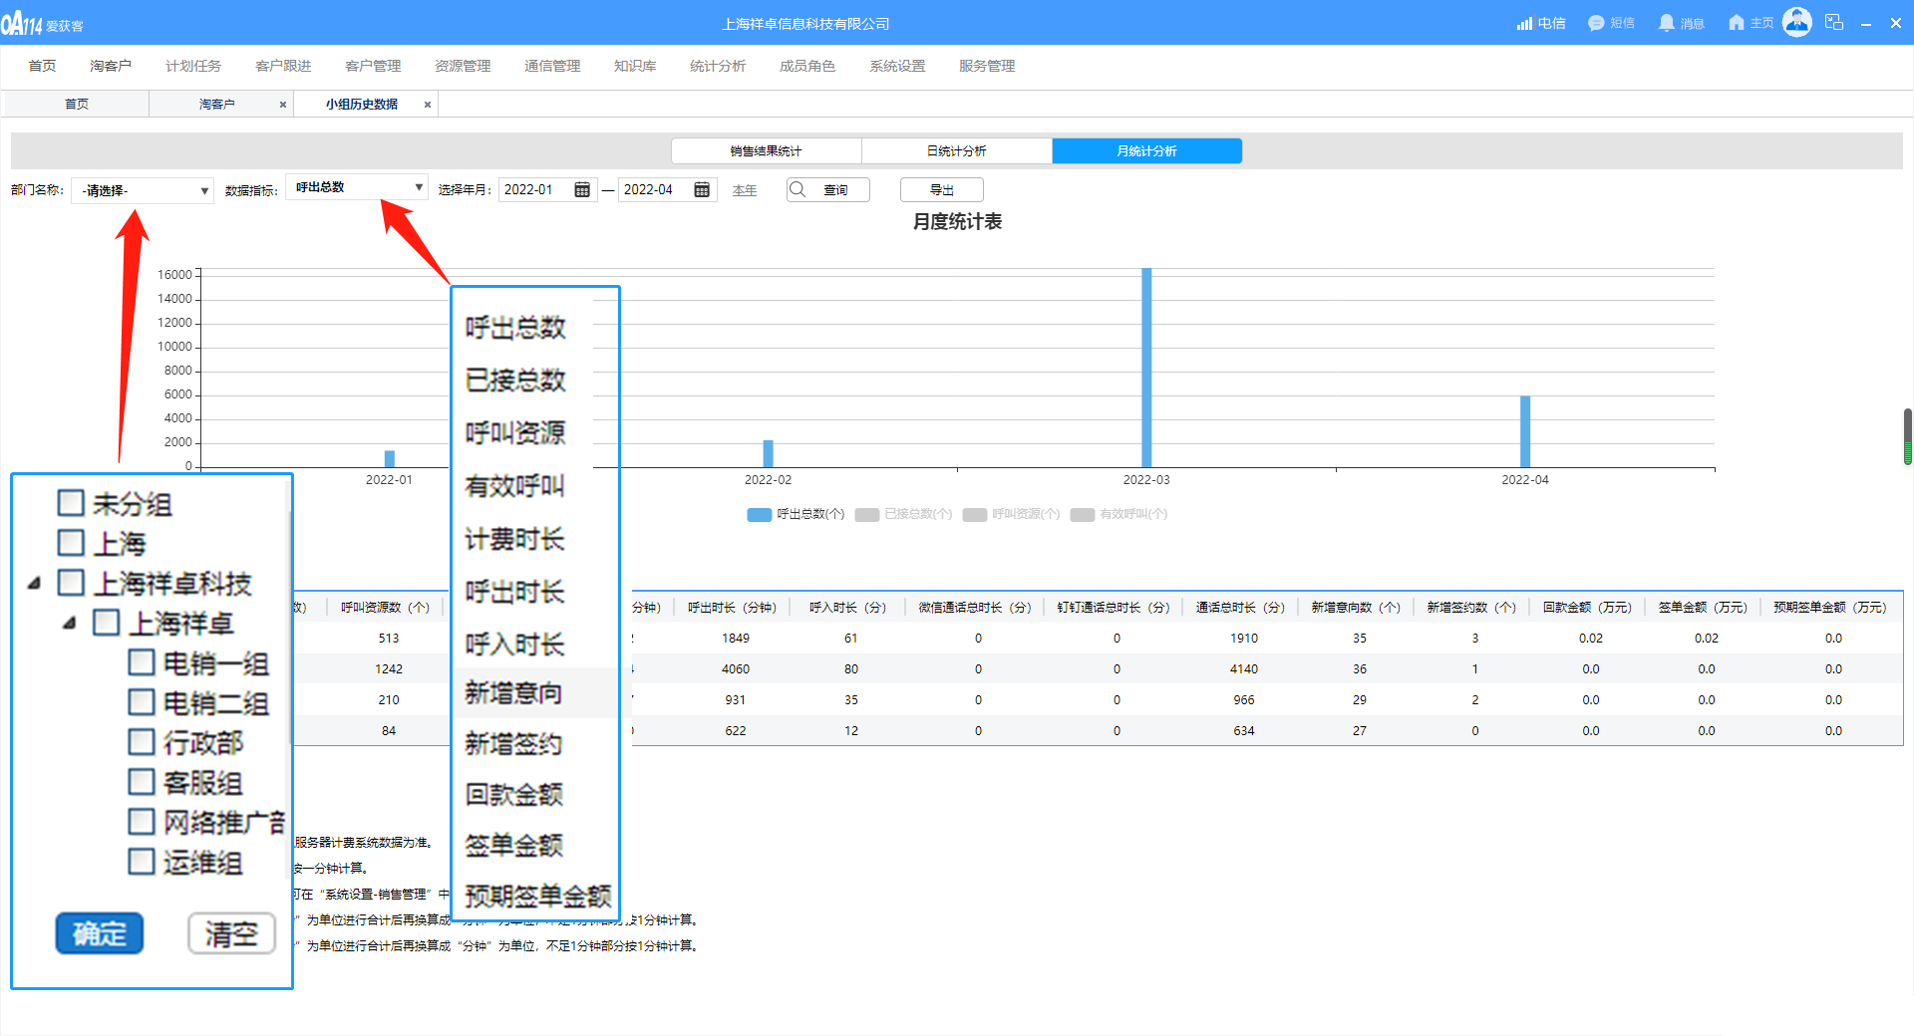The image size is (1914, 1036).
Task: Click the start month input 2022-01
Action: [x=546, y=189]
